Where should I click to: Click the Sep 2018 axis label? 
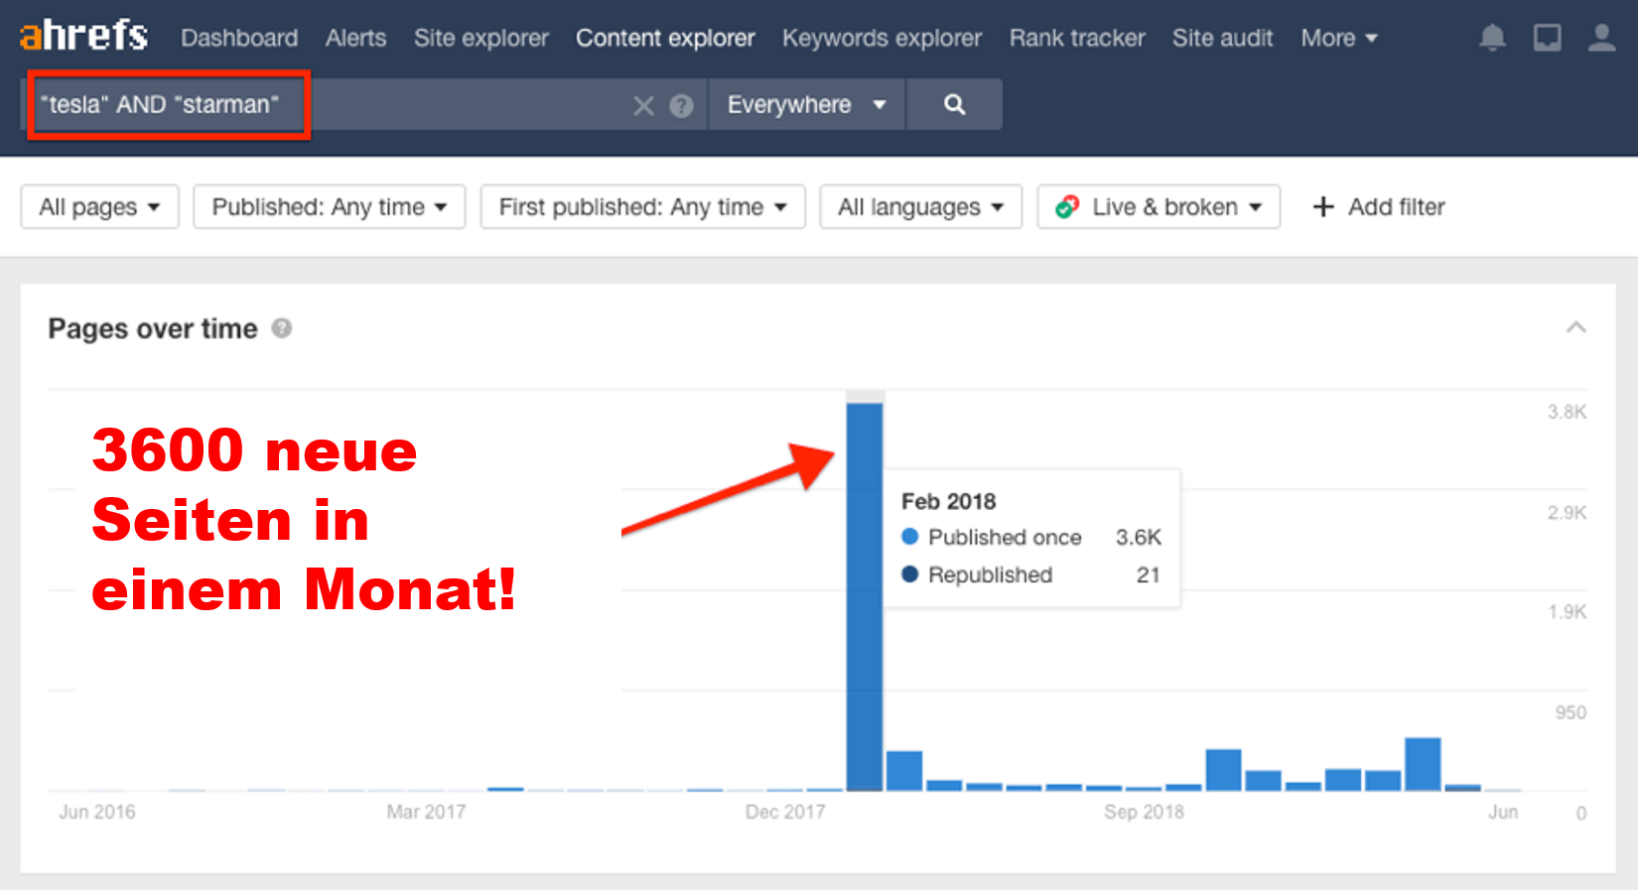coord(1144,812)
